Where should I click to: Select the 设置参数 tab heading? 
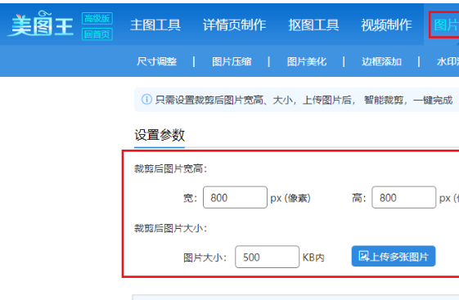click(x=160, y=135)
